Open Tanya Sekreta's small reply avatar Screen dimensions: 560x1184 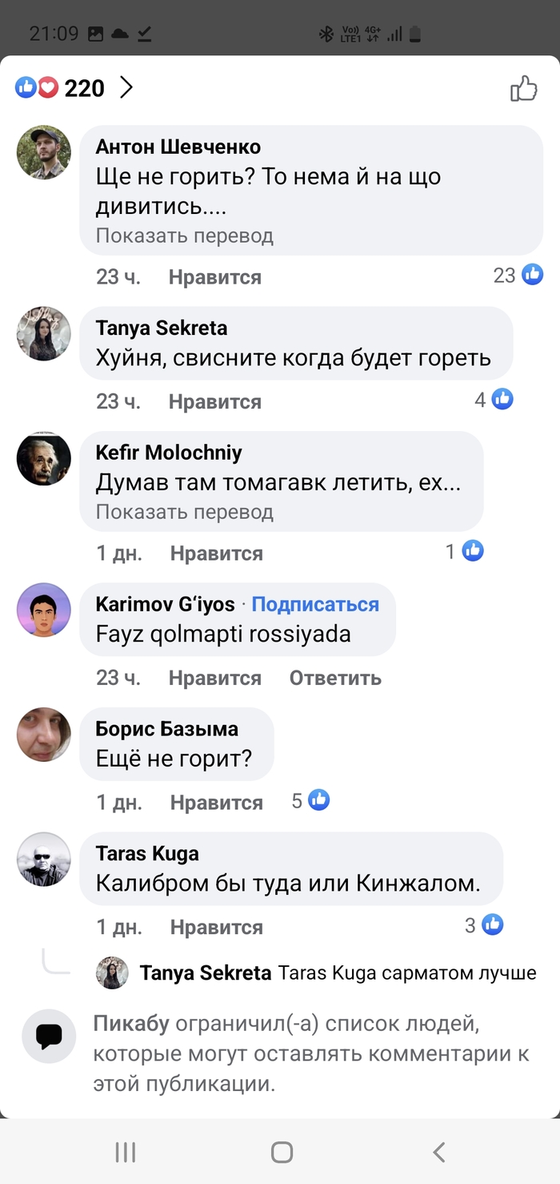(x=113, y=973)
